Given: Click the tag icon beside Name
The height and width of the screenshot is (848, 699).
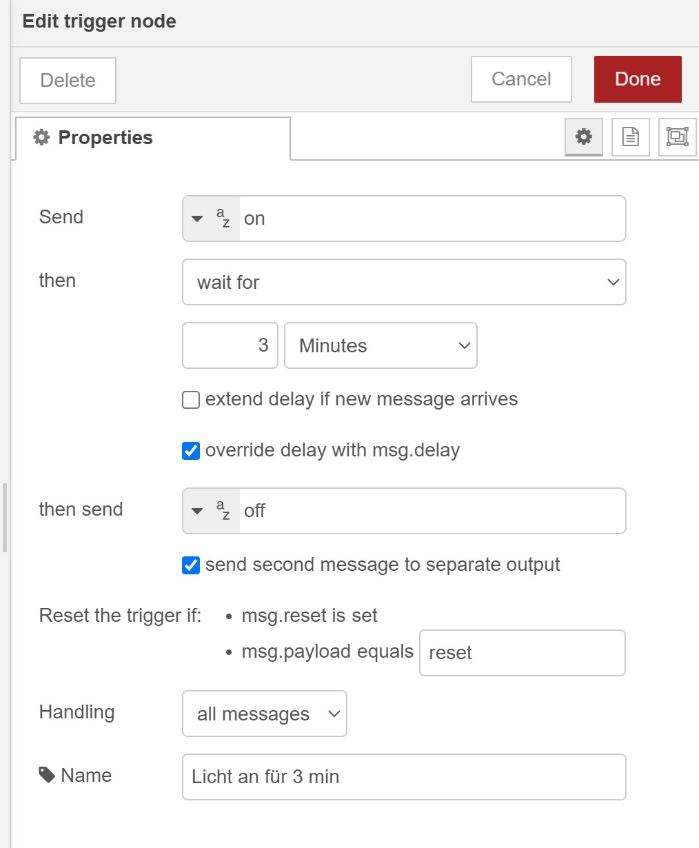Looking at the screenshot, I should tap(47, 776).
